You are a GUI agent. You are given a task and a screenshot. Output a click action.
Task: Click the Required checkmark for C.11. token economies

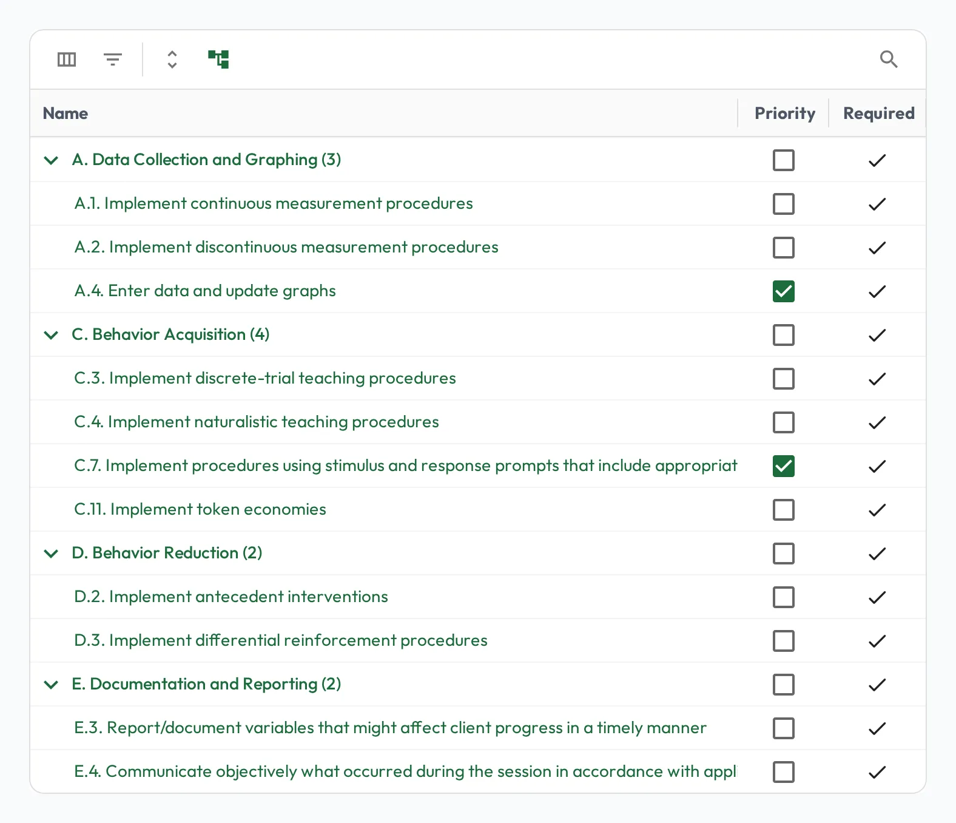[x=877, y=510]
